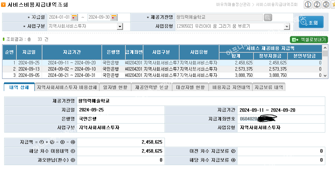Screen dimensions: 335x172
Task: Export results with 엑셀로보내기 button
Action: tap(309, 40)
